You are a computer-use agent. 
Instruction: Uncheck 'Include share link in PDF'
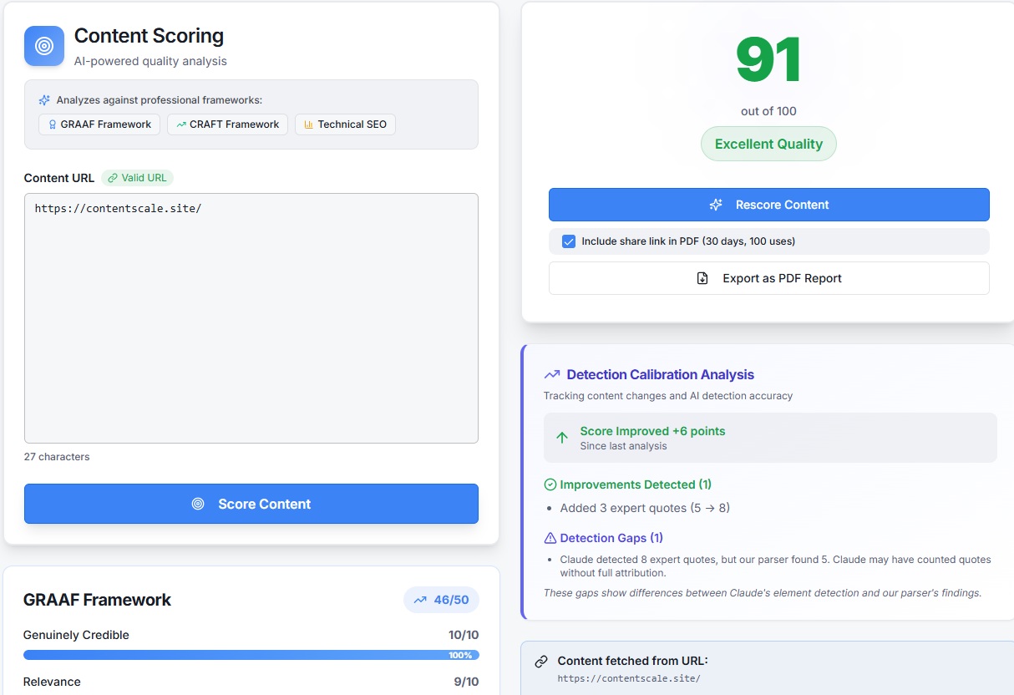tap(569, 241)
